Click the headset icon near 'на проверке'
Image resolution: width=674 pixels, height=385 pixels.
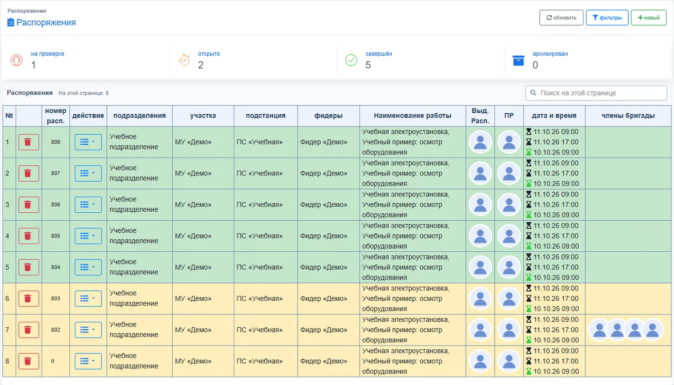click(17, 60)
